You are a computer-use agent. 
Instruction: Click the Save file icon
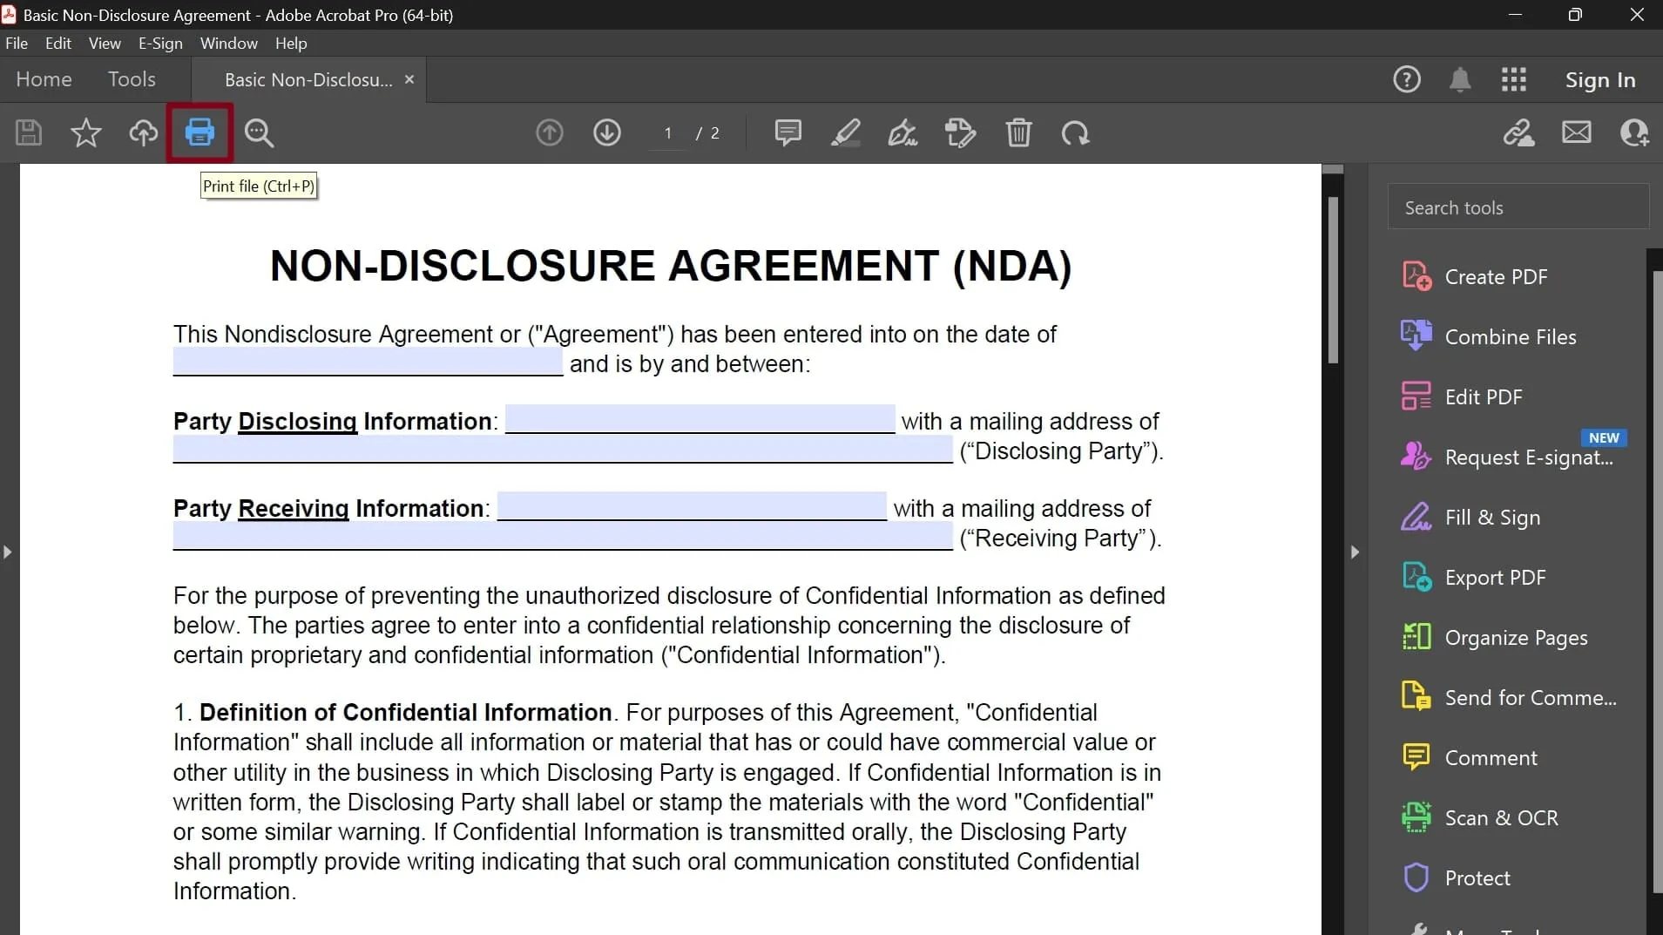tap(29, 132)
